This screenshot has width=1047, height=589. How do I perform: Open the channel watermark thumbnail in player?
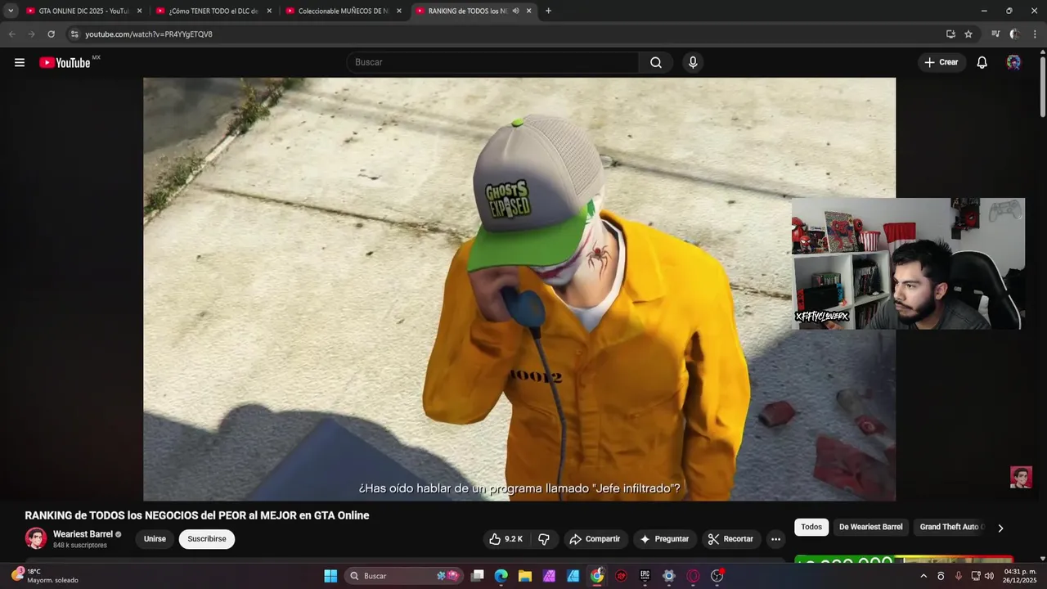point(1021,477)
